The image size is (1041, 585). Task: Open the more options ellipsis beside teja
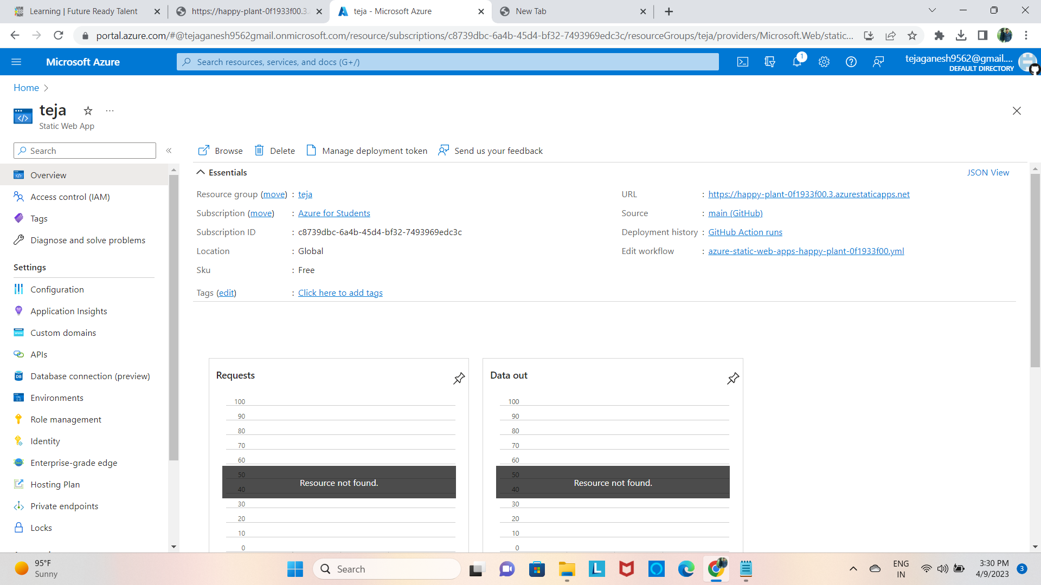(110, 111)
